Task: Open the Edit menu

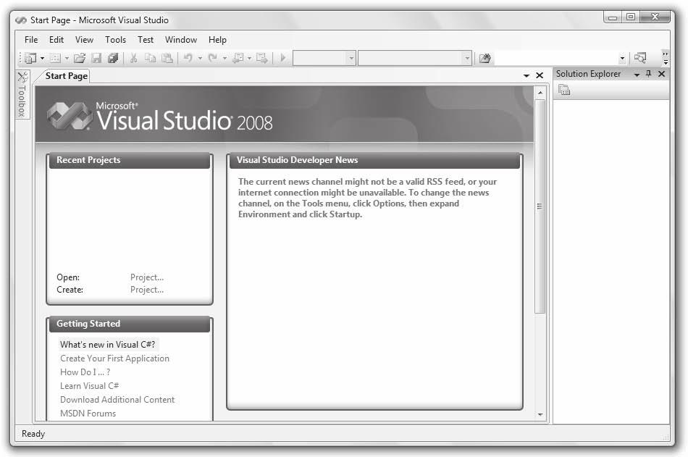Action: pos(56,40)
